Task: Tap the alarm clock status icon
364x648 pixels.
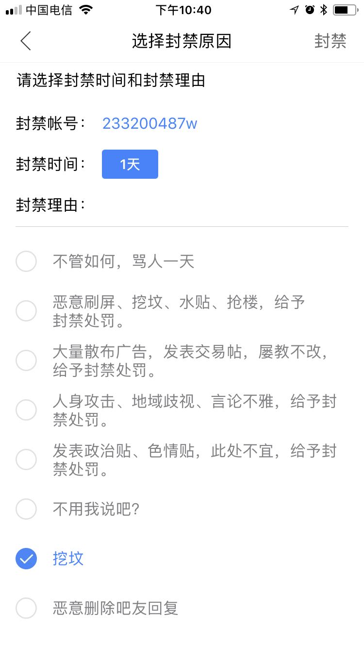Action: [x=310, y=10]
